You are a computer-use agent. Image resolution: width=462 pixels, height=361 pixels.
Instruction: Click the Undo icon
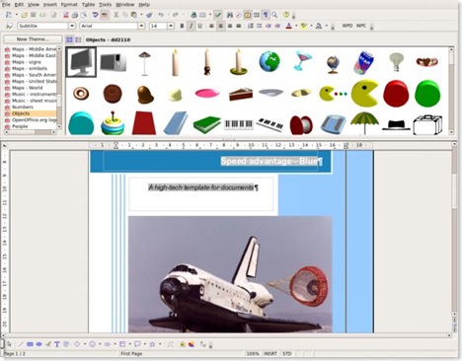(x=160, y=15)
